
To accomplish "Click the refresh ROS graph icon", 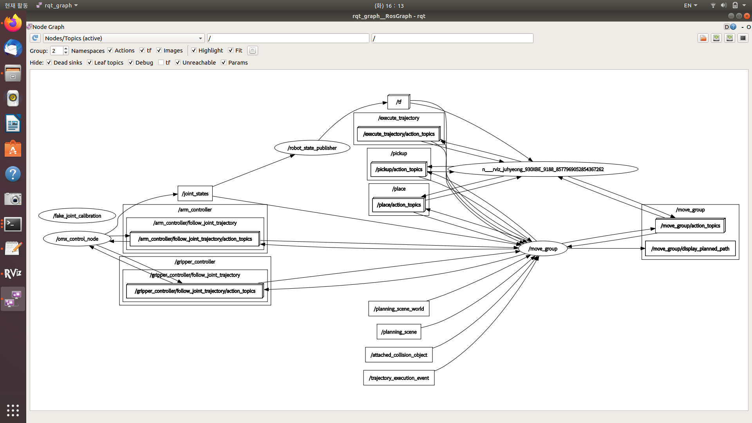I will (x=35, y=38).
